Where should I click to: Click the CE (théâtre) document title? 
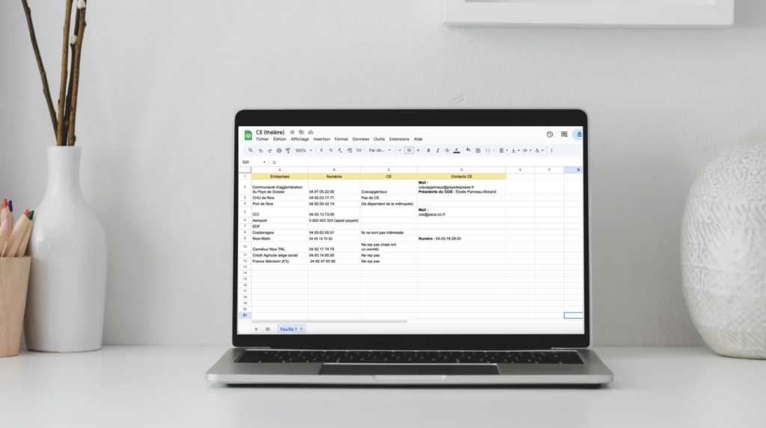270,132
